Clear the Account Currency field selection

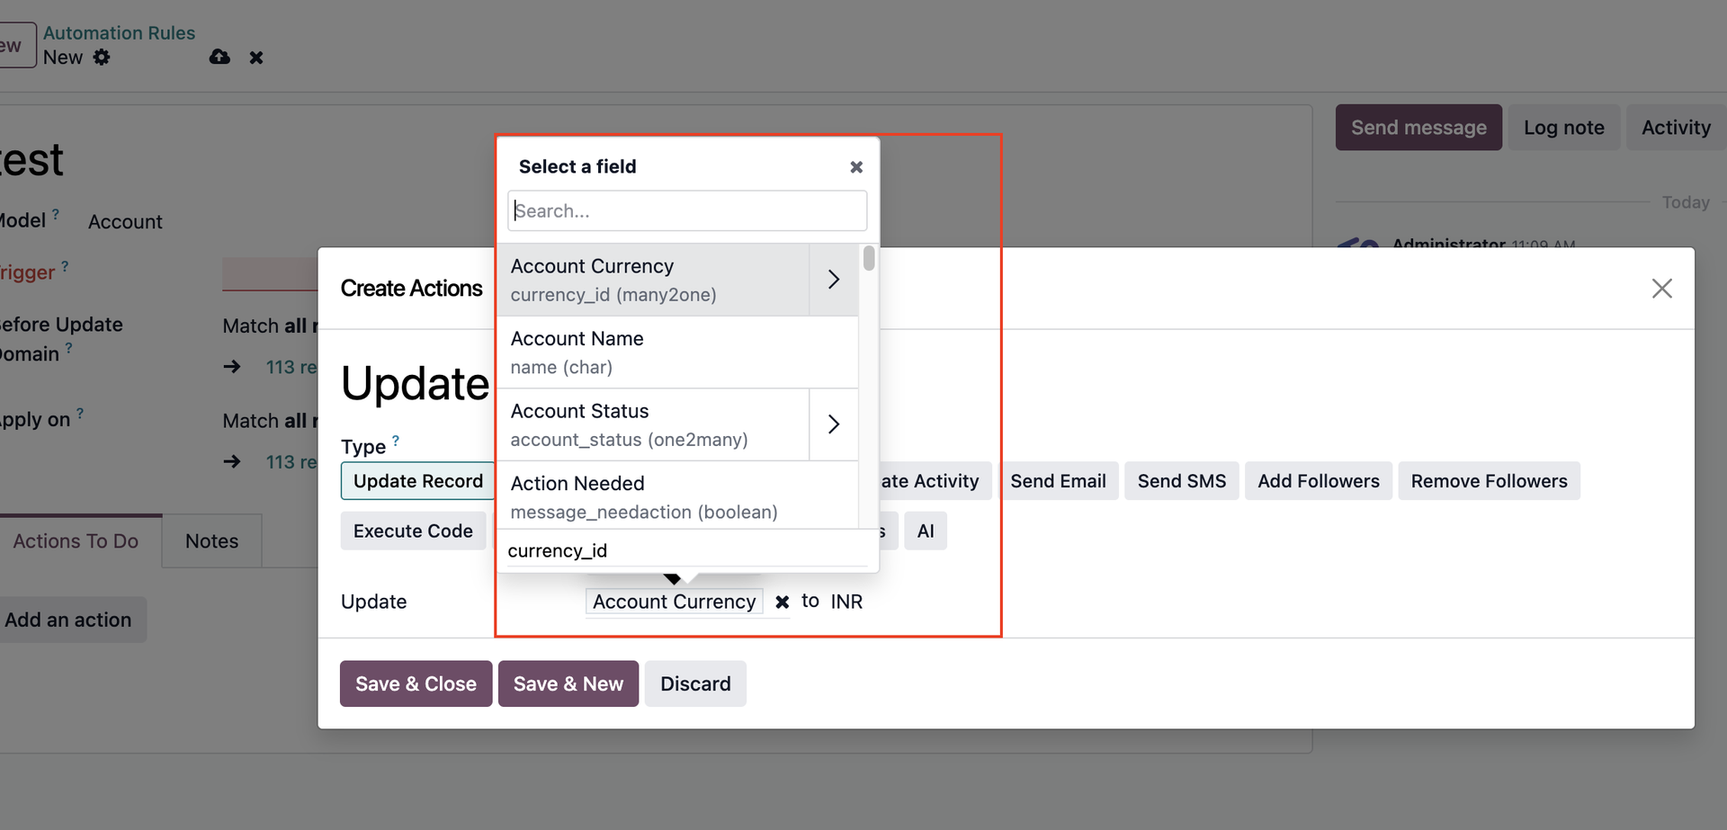pyautogui.click(x=783, y=602)
